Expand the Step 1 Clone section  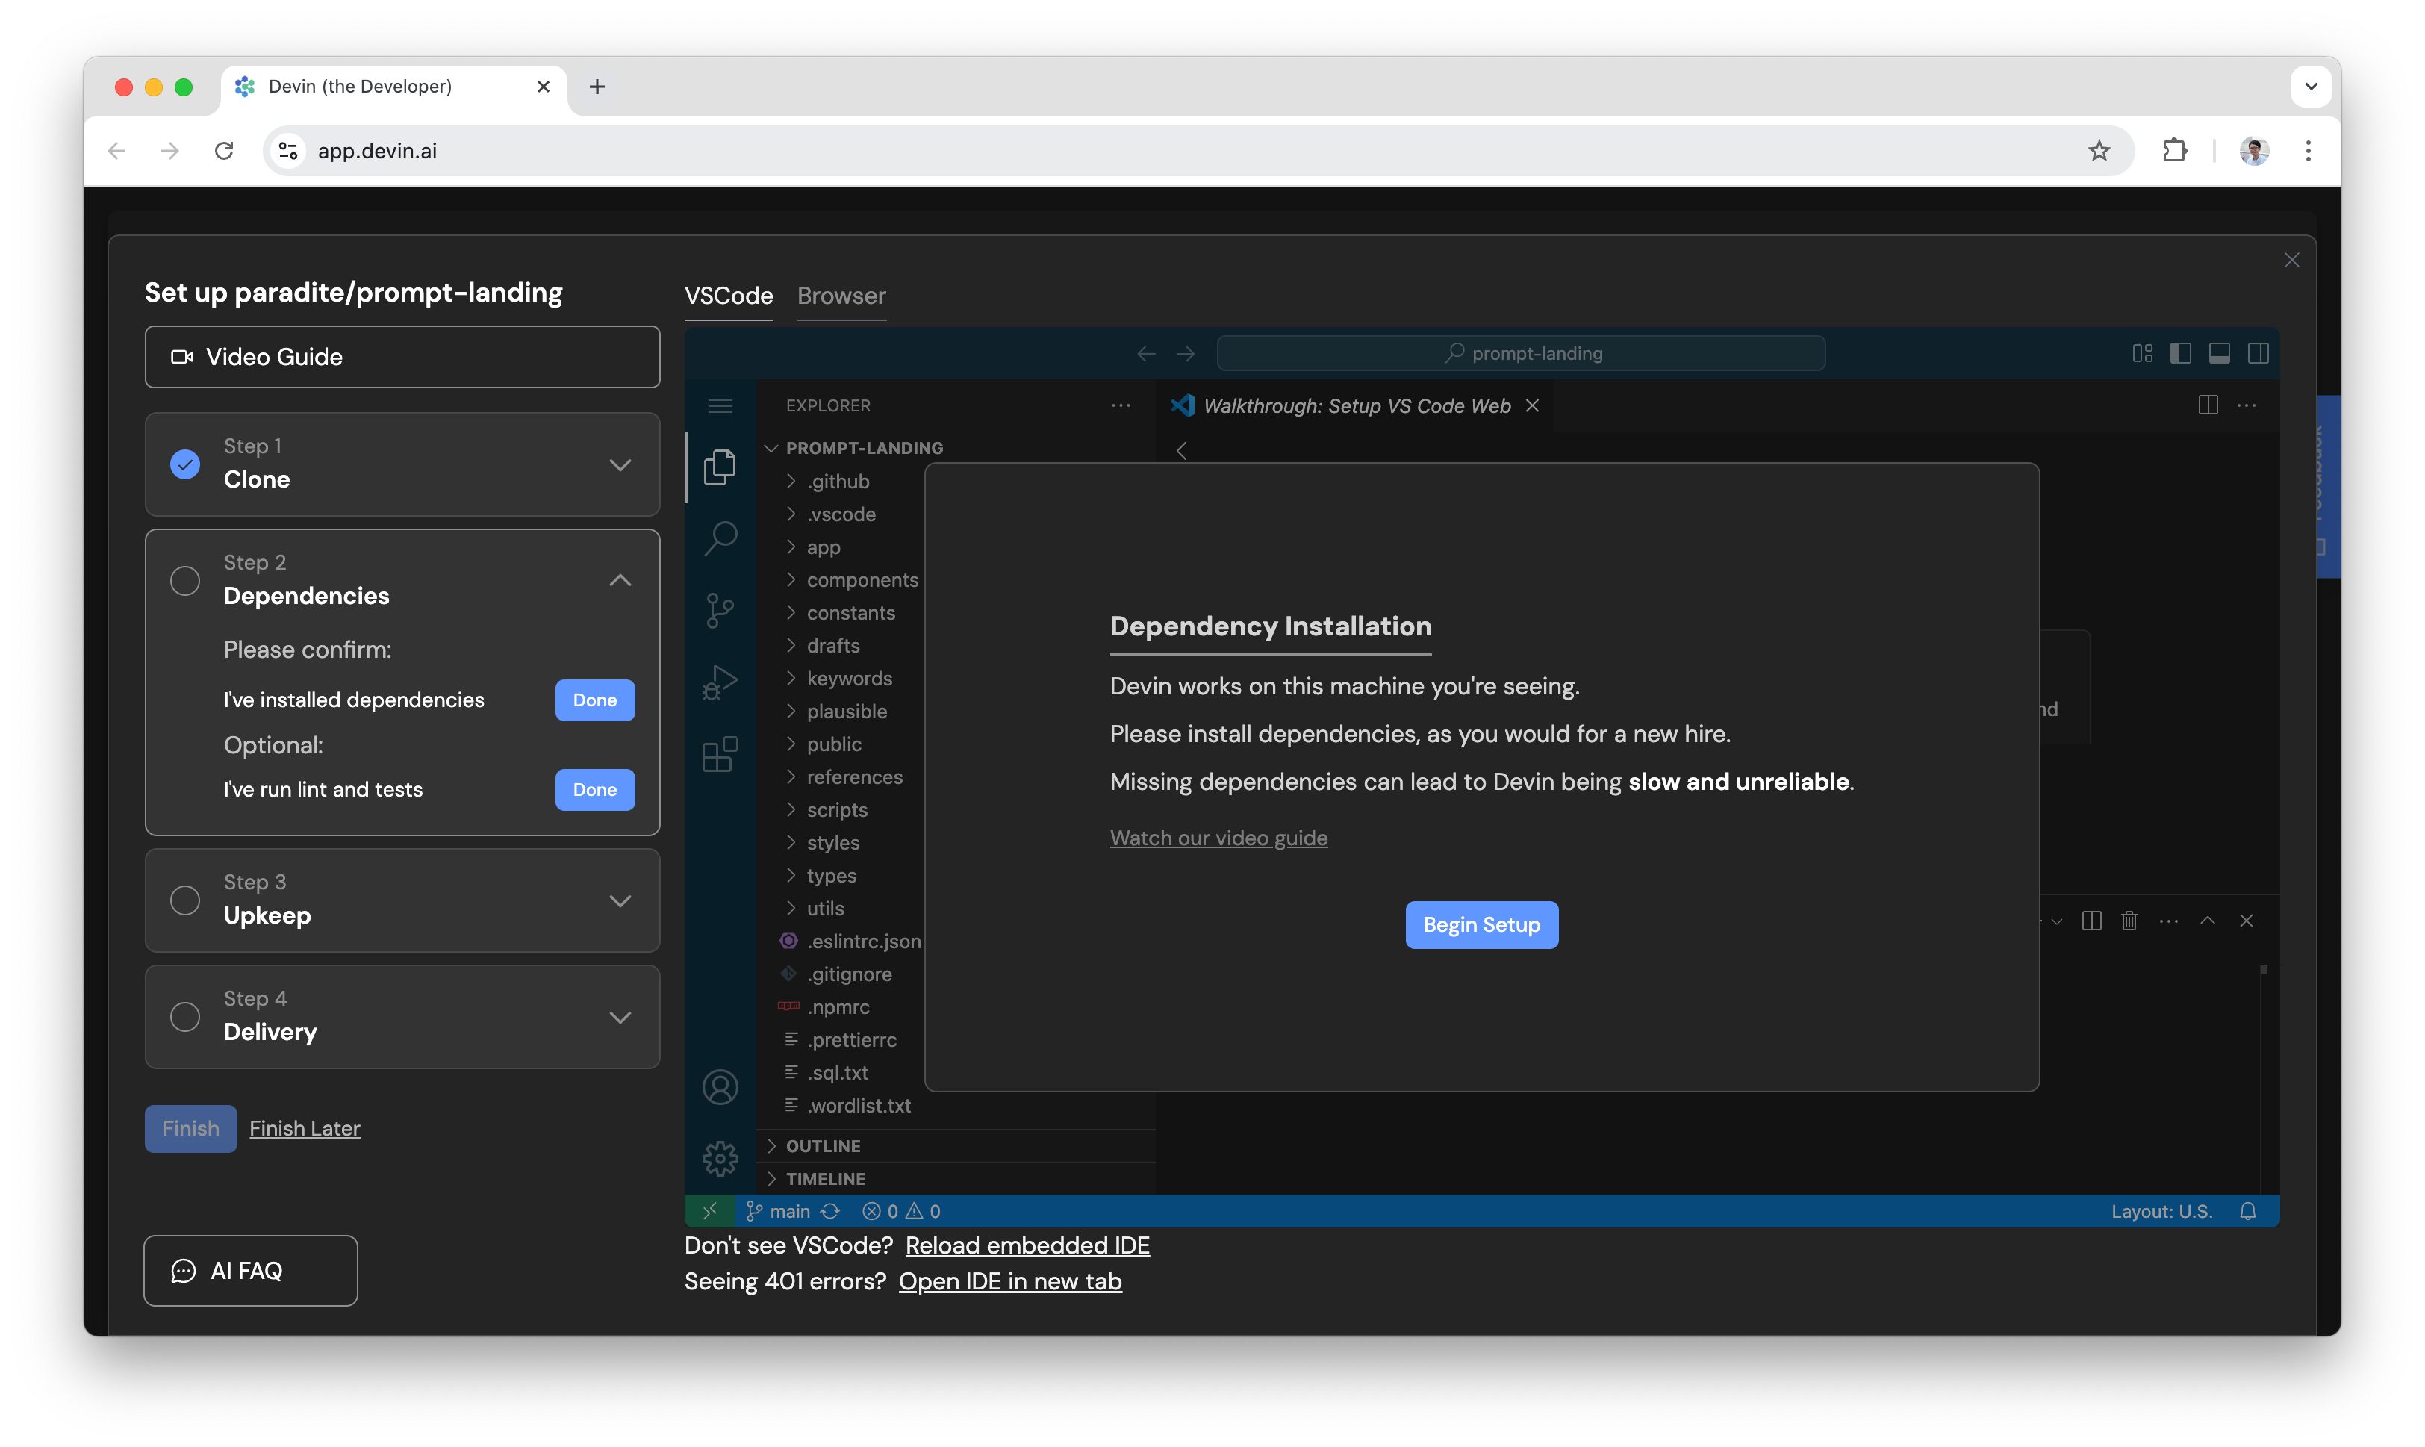tap(619, 464)
